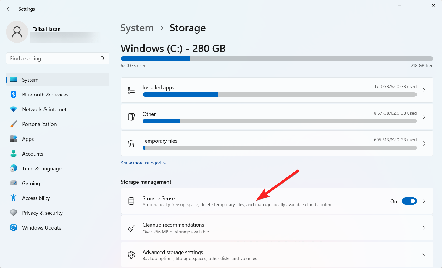Screen dimensions: 442x268
Task: Open Storage Sense options chevron
Action: pyautogui.click(x=424, y=201)
